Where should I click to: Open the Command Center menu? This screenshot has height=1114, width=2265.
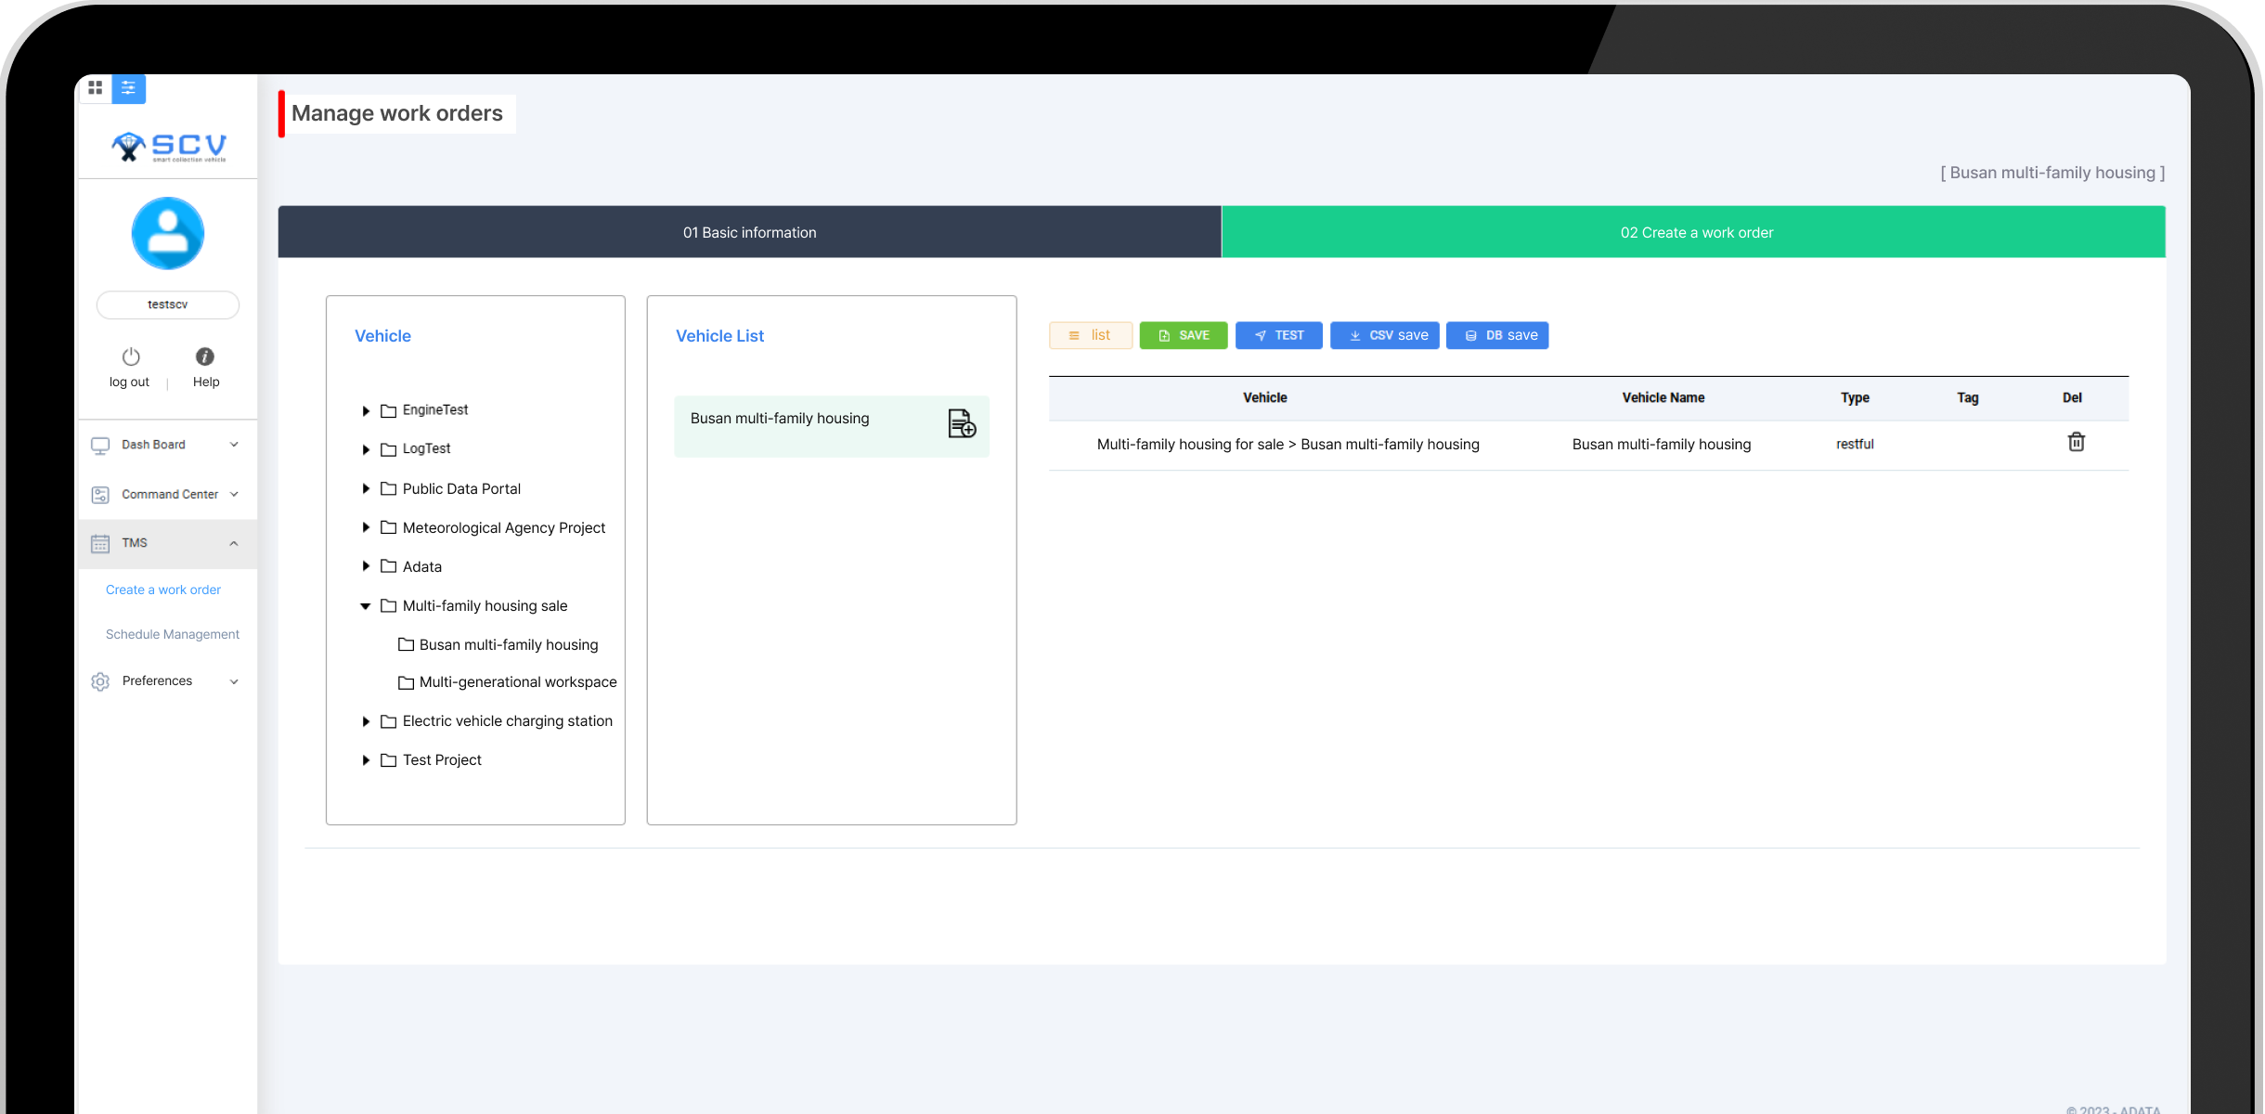[167, 494]
